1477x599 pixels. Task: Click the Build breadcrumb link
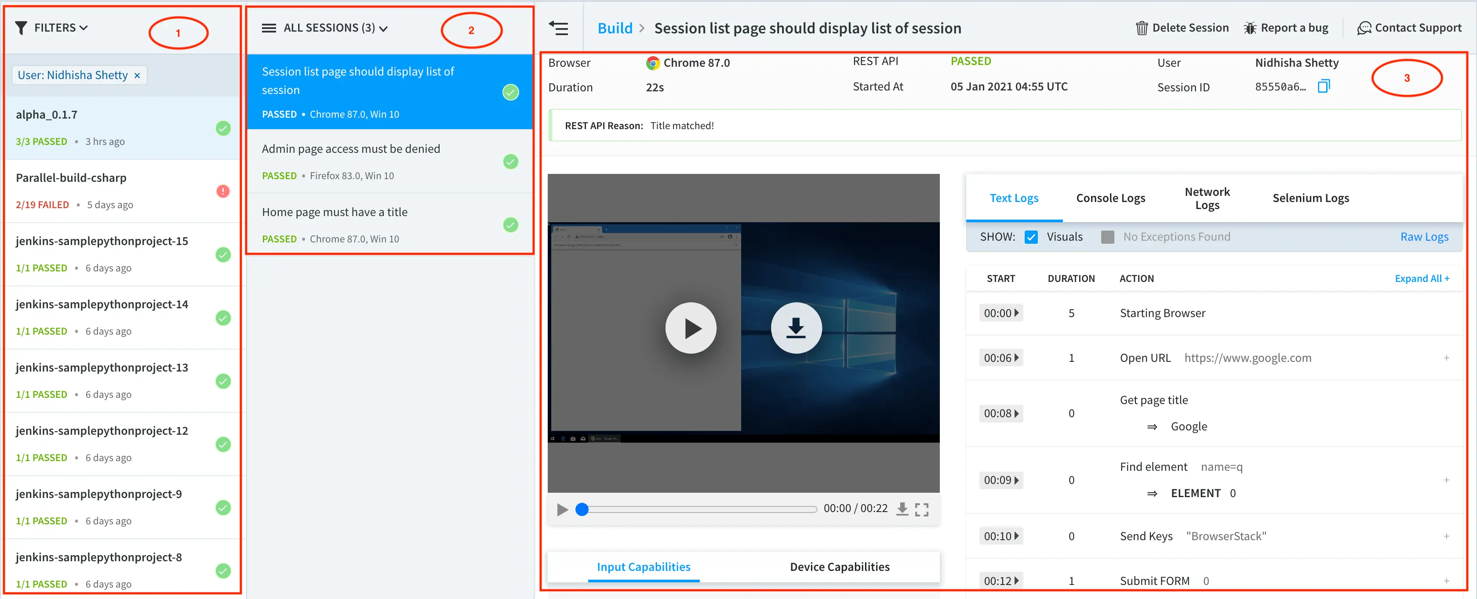point(615,28)
